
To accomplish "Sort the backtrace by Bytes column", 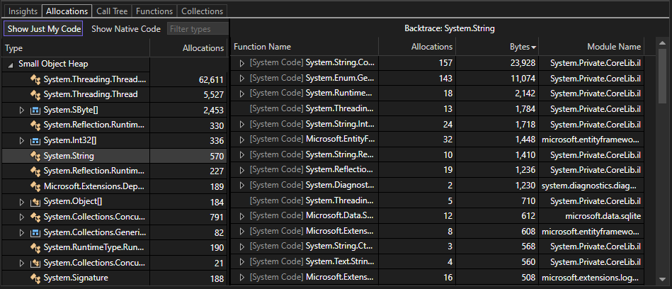I will (x=523, y=47).
